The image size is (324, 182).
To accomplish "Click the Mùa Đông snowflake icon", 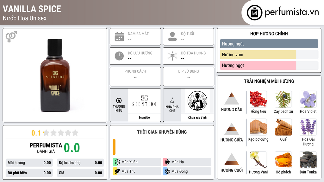I will point(167,171).
